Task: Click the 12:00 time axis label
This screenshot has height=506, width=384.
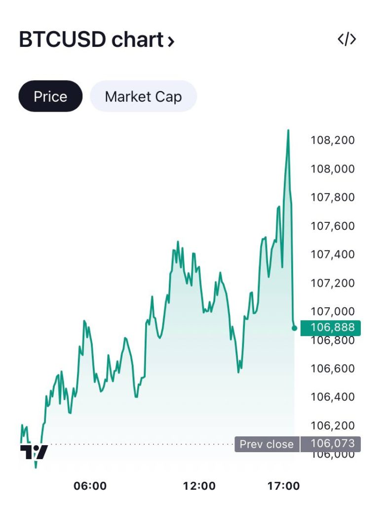Action: pos(199,486)
